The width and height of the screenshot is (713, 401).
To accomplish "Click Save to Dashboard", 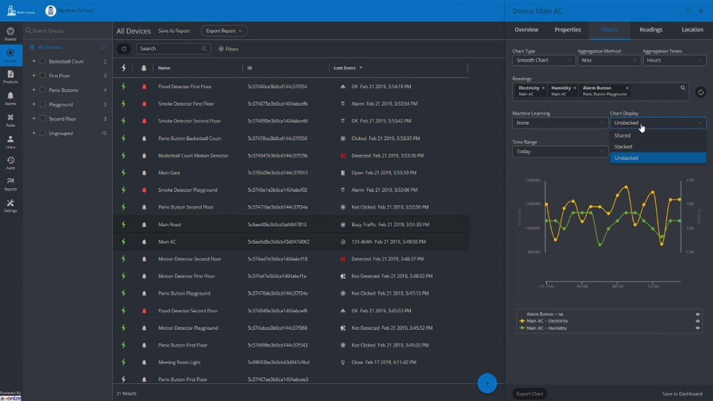I will coord(682,394).
